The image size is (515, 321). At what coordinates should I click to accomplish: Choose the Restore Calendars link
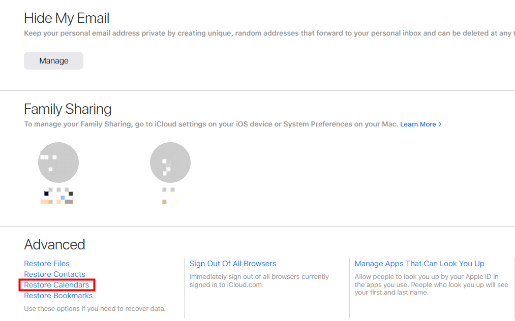click(x=56, y=285)
